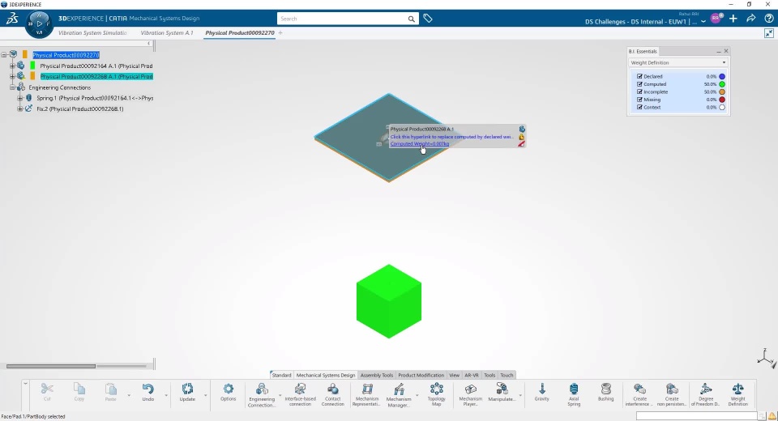This screenshot has width=778, height=421.
Task: Switch to Vibration System Simulation tab
Action: pos(92,32)
